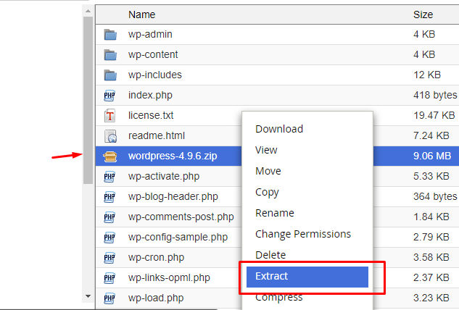Click the 2.79 KB size value

(x=431, y=237)
